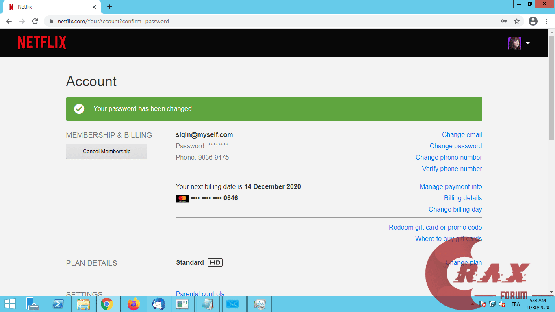Screen dimensions: 555x312
Task: Open the Windows Start menu
Action: point(10,304)
